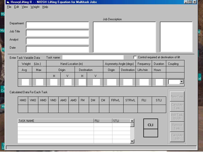Click Add Task to Job

point(177,117)
